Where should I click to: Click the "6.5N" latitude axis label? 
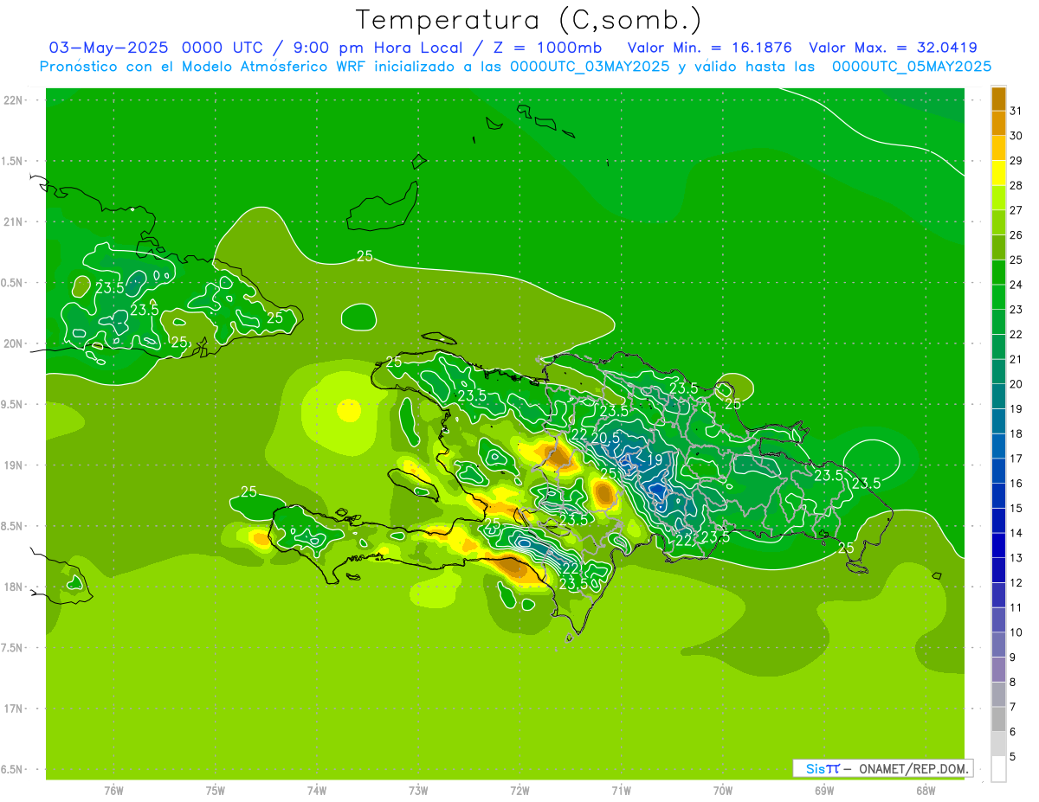pos(13,769)
